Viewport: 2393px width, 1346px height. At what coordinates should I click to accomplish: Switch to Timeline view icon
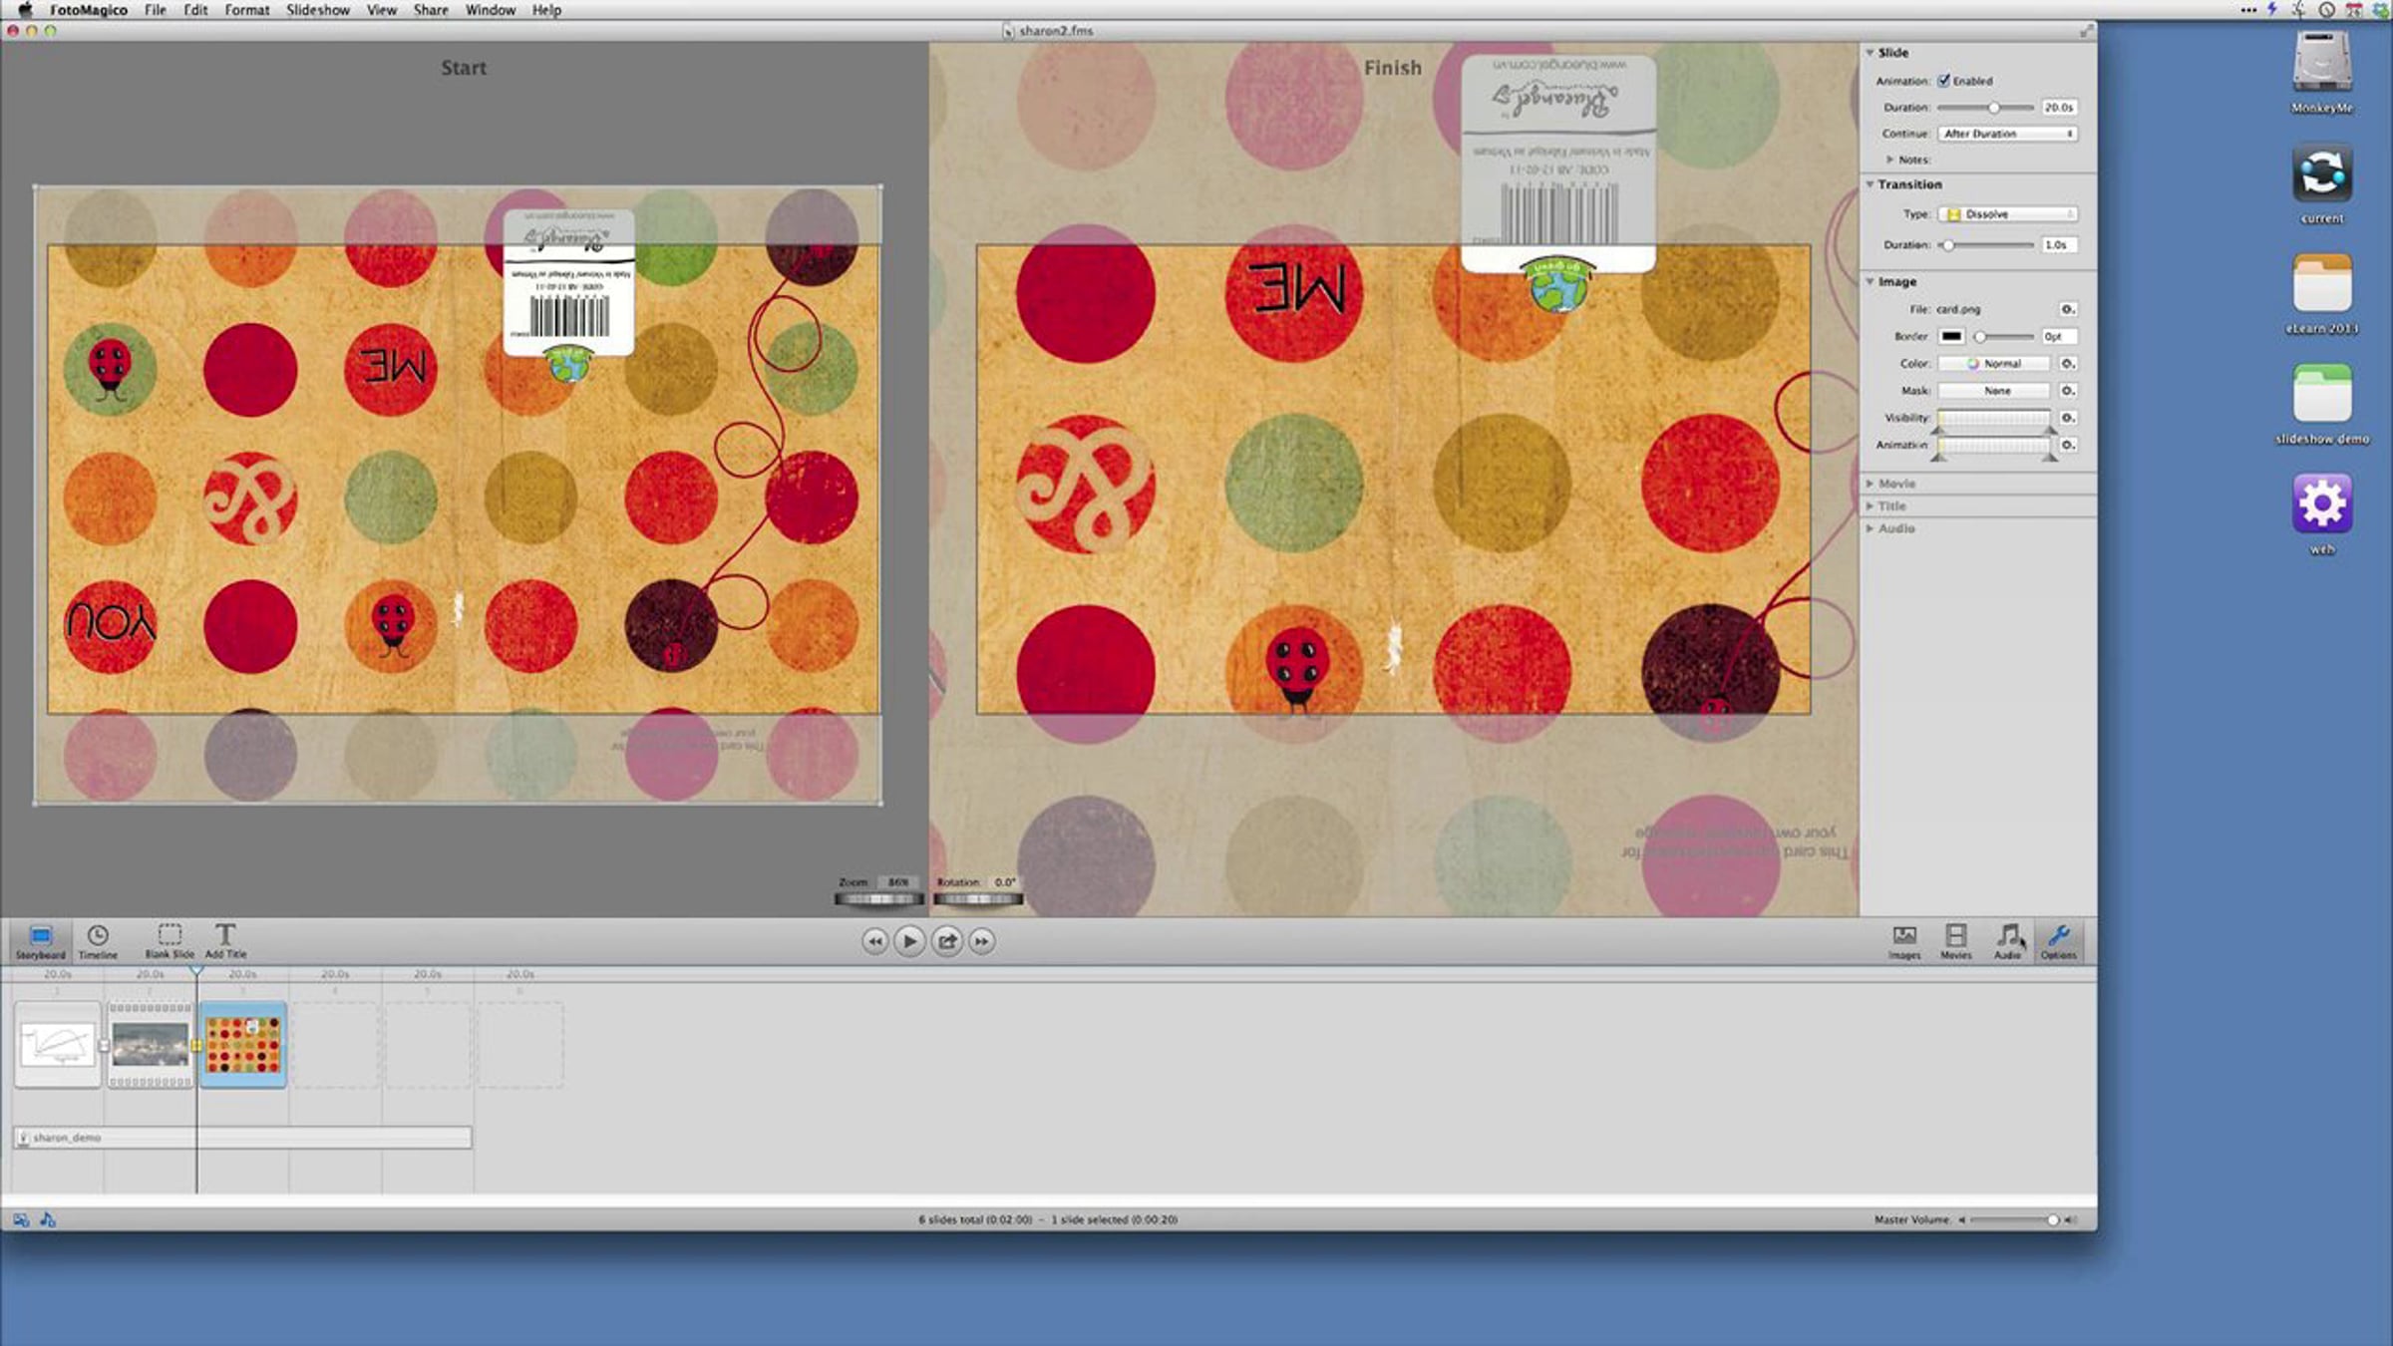(98, 939)
